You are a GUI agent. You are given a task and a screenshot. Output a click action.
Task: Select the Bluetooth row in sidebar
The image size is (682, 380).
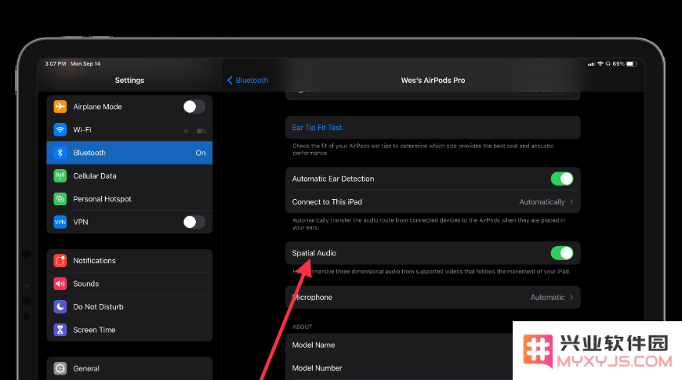pyautogui.click(x=129, y=153)
